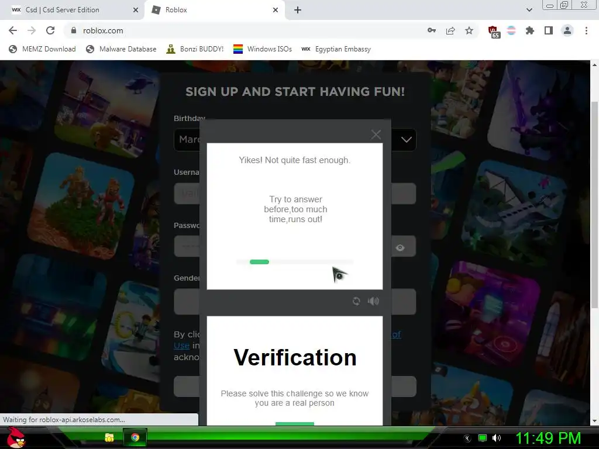
Task: Open a new browser tab
Action: (x=298, y=10)
